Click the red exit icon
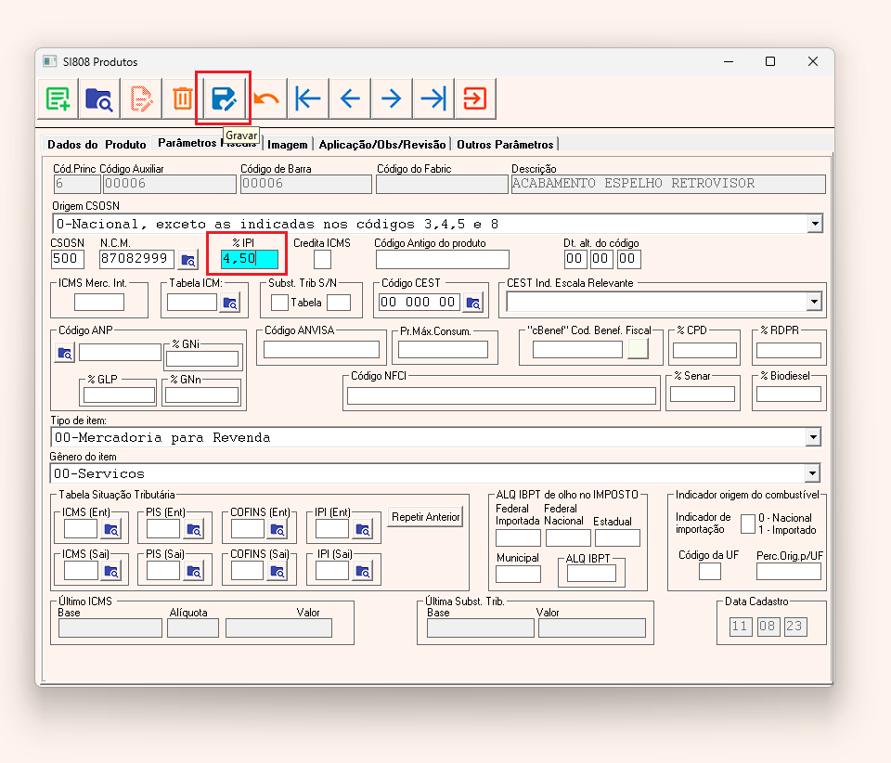 (x=474, y=98)
